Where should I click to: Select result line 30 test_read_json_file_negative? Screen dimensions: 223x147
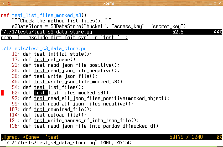tap(66, 71)
